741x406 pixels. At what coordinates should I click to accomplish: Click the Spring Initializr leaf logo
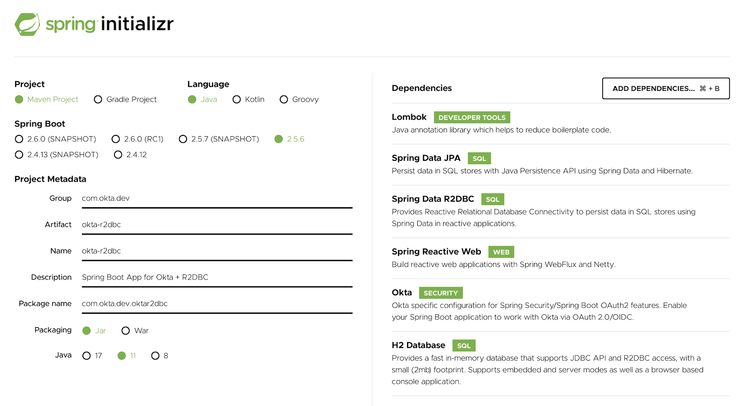coord(27,24)
